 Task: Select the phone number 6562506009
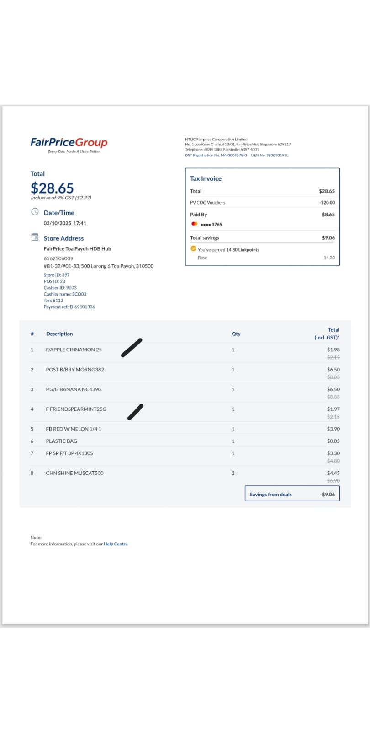[x=58, y=258]
